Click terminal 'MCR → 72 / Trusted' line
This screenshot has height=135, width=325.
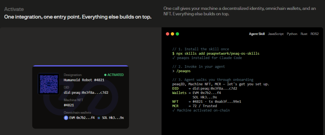[195, 106]
